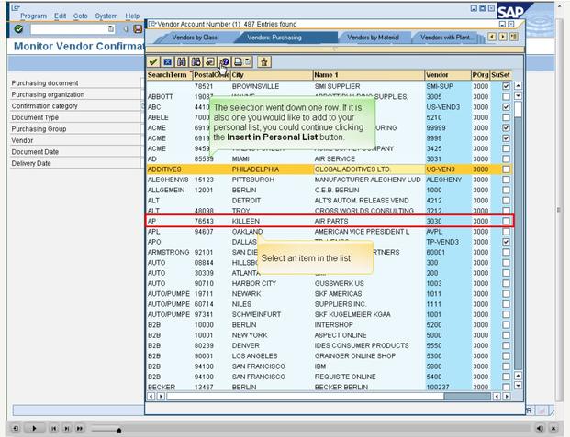This screenshot has width=570, height=437.
Task: Select the IDES CONSUMER PRODUCTS row
Action: pos(330,345)
